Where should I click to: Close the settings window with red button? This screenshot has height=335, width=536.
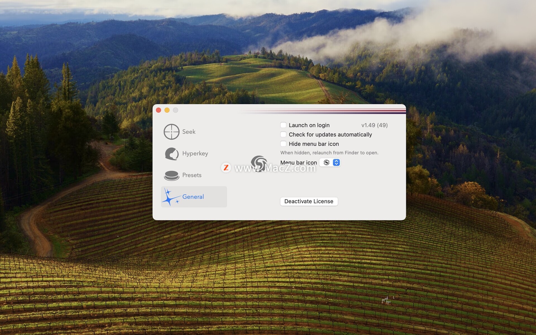click(159, 110)
